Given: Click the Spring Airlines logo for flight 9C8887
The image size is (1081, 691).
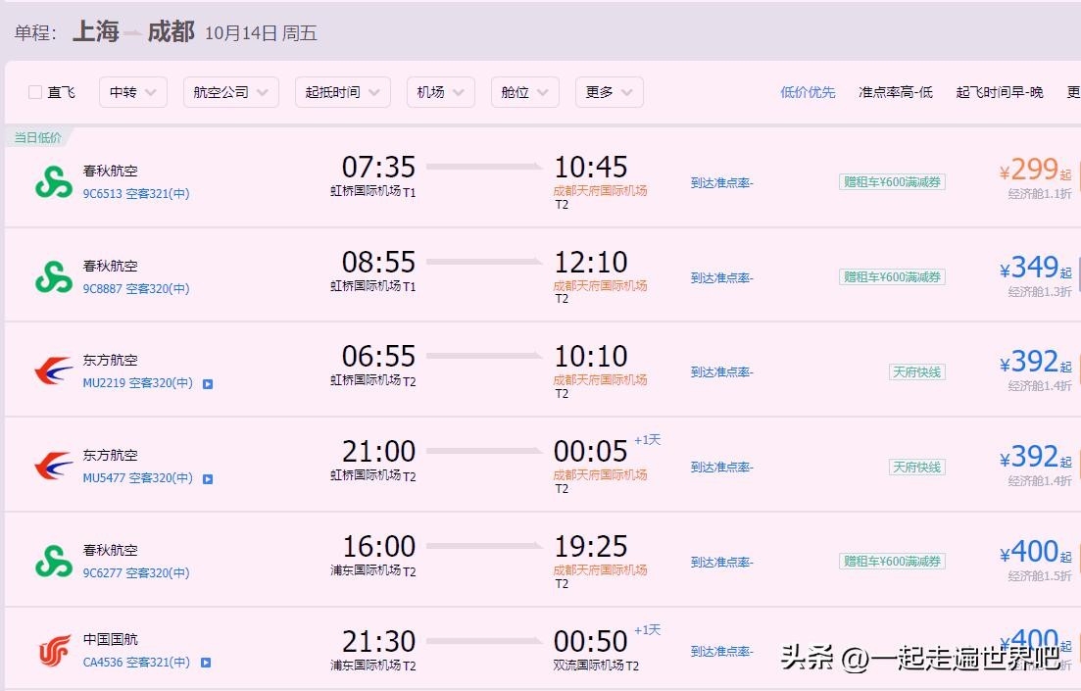Looking at the screenshot, I should coord(54,276).
